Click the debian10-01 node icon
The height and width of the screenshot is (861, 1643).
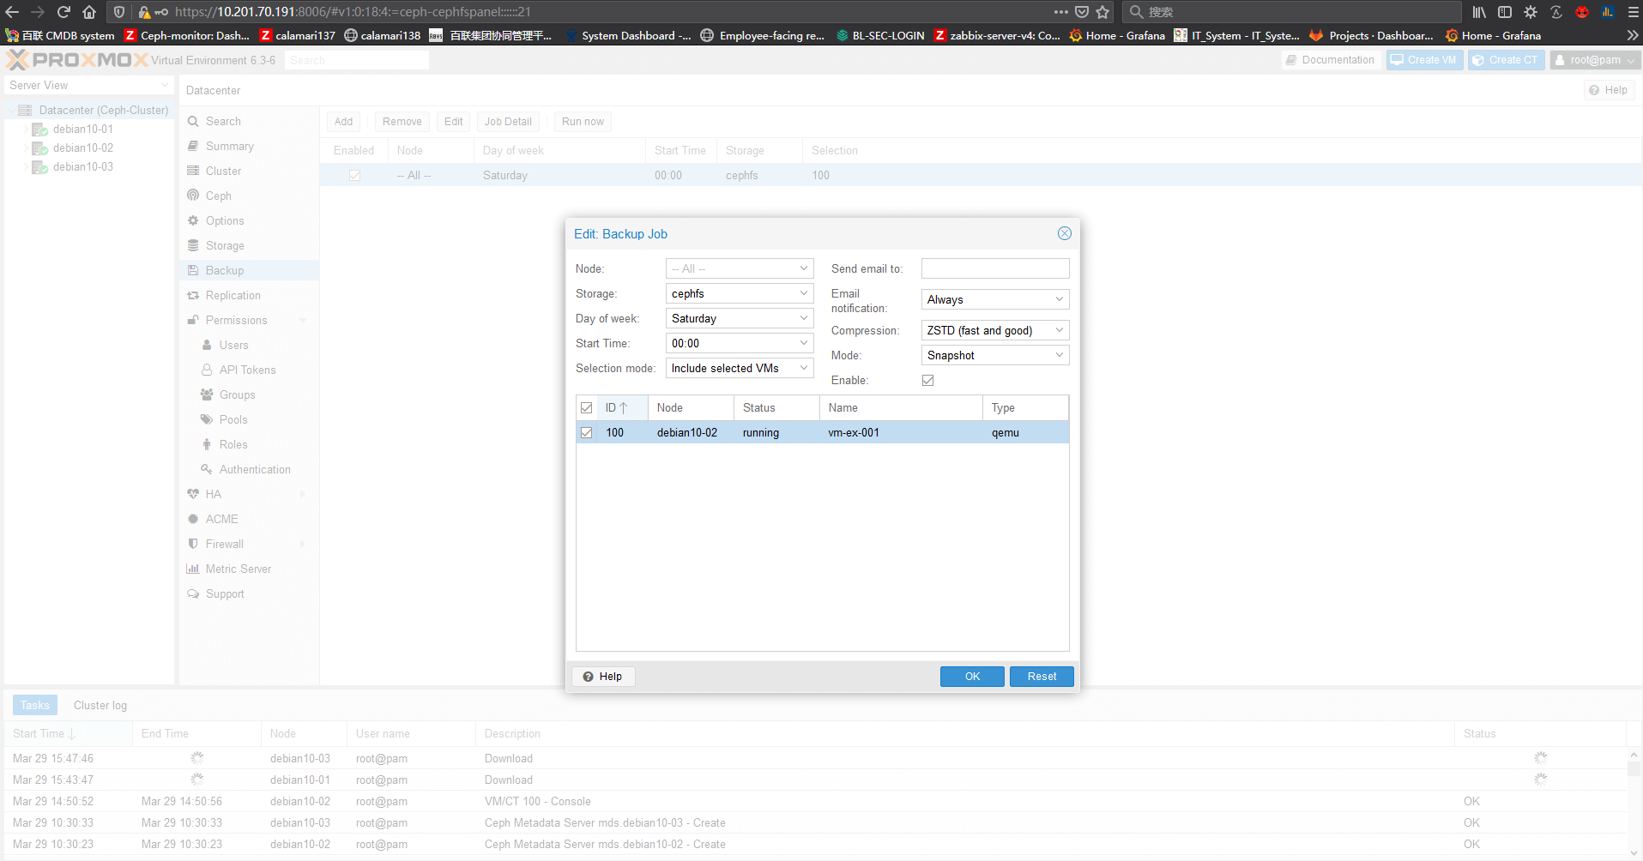pos(39,129)
